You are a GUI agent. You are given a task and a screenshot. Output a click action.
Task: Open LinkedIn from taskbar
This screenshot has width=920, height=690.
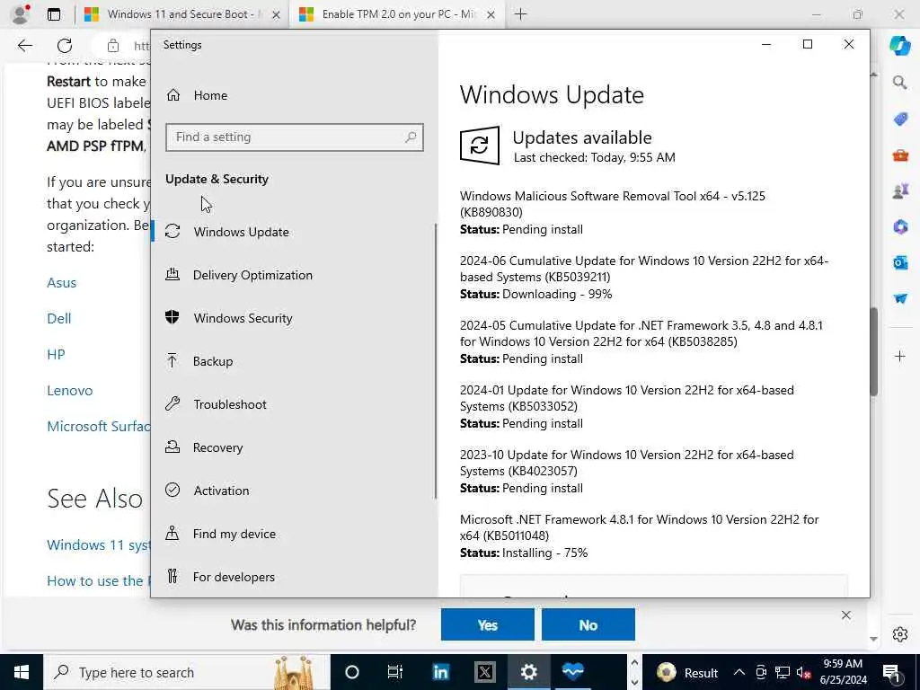click(x=440, y=672)
